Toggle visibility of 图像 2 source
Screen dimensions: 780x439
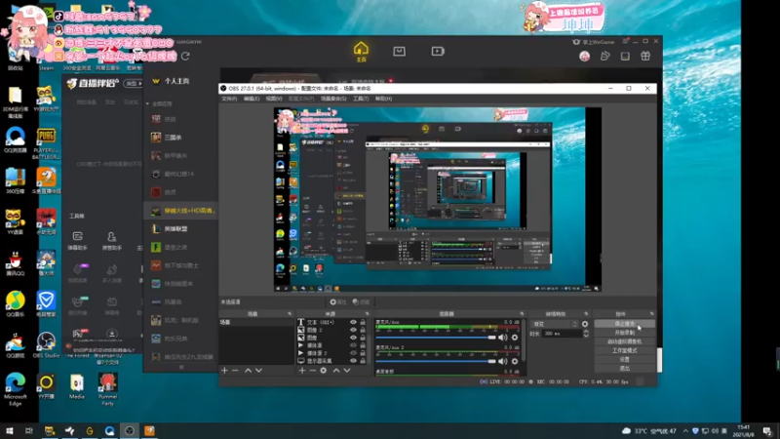353,330
